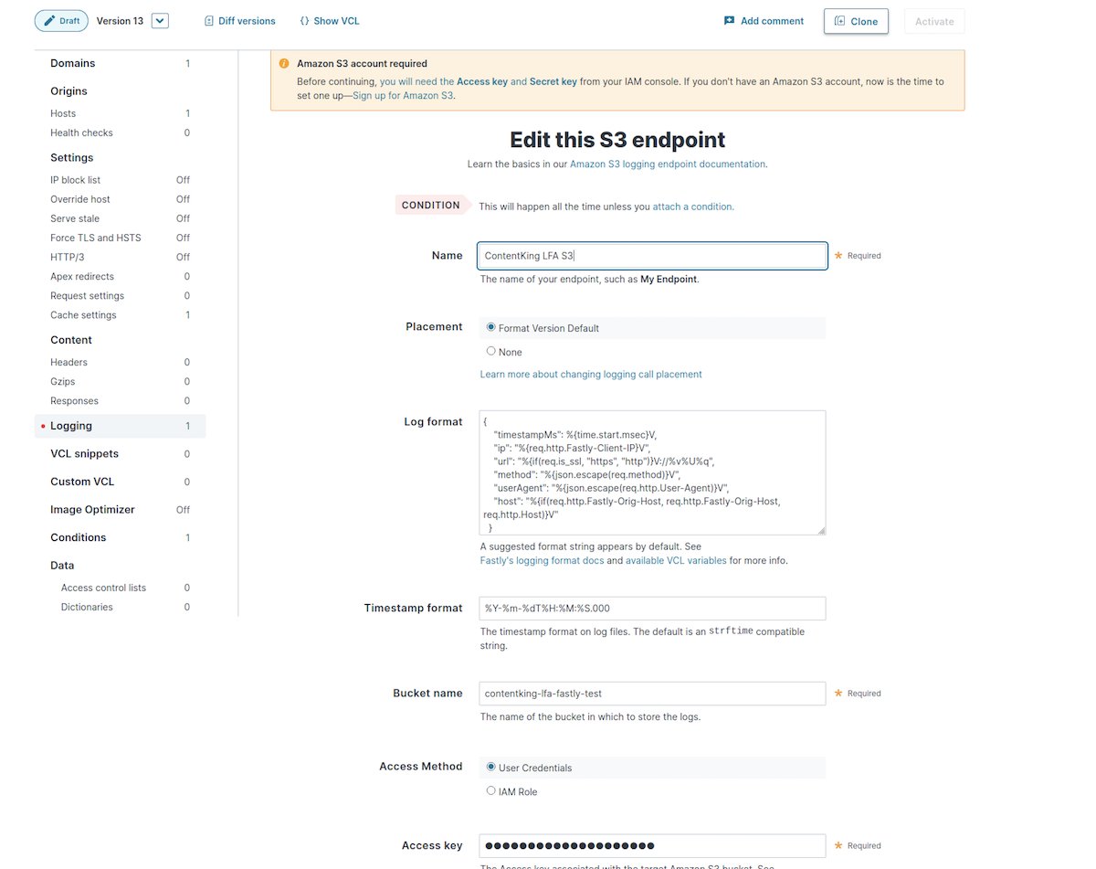Image resolution: width=1096 pixels, height=869 pixels.
Task: Open available VCL variables link
Action: (x=676, y=560)
